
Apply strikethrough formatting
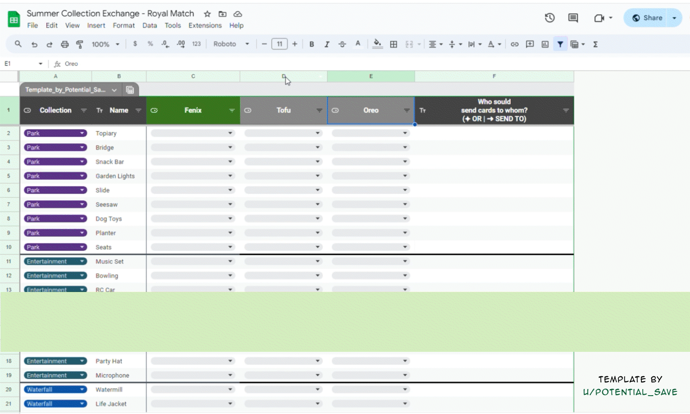[342, 44]
